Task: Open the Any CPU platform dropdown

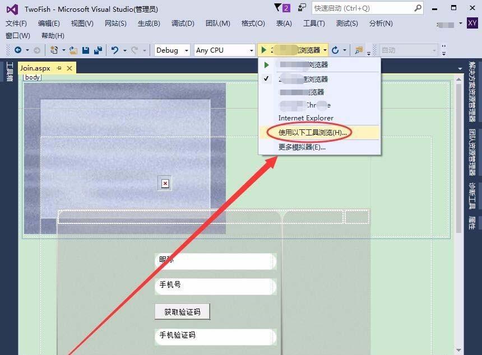Action: [224, 50]
